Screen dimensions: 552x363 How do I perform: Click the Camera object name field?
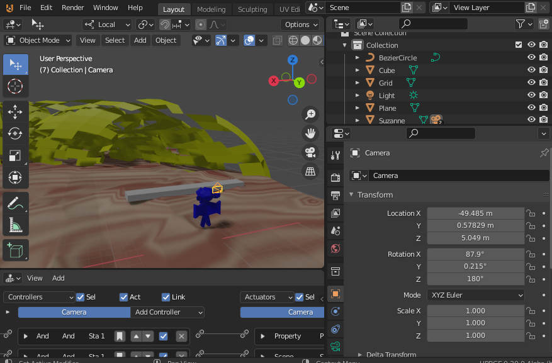[x=459, y=176]
